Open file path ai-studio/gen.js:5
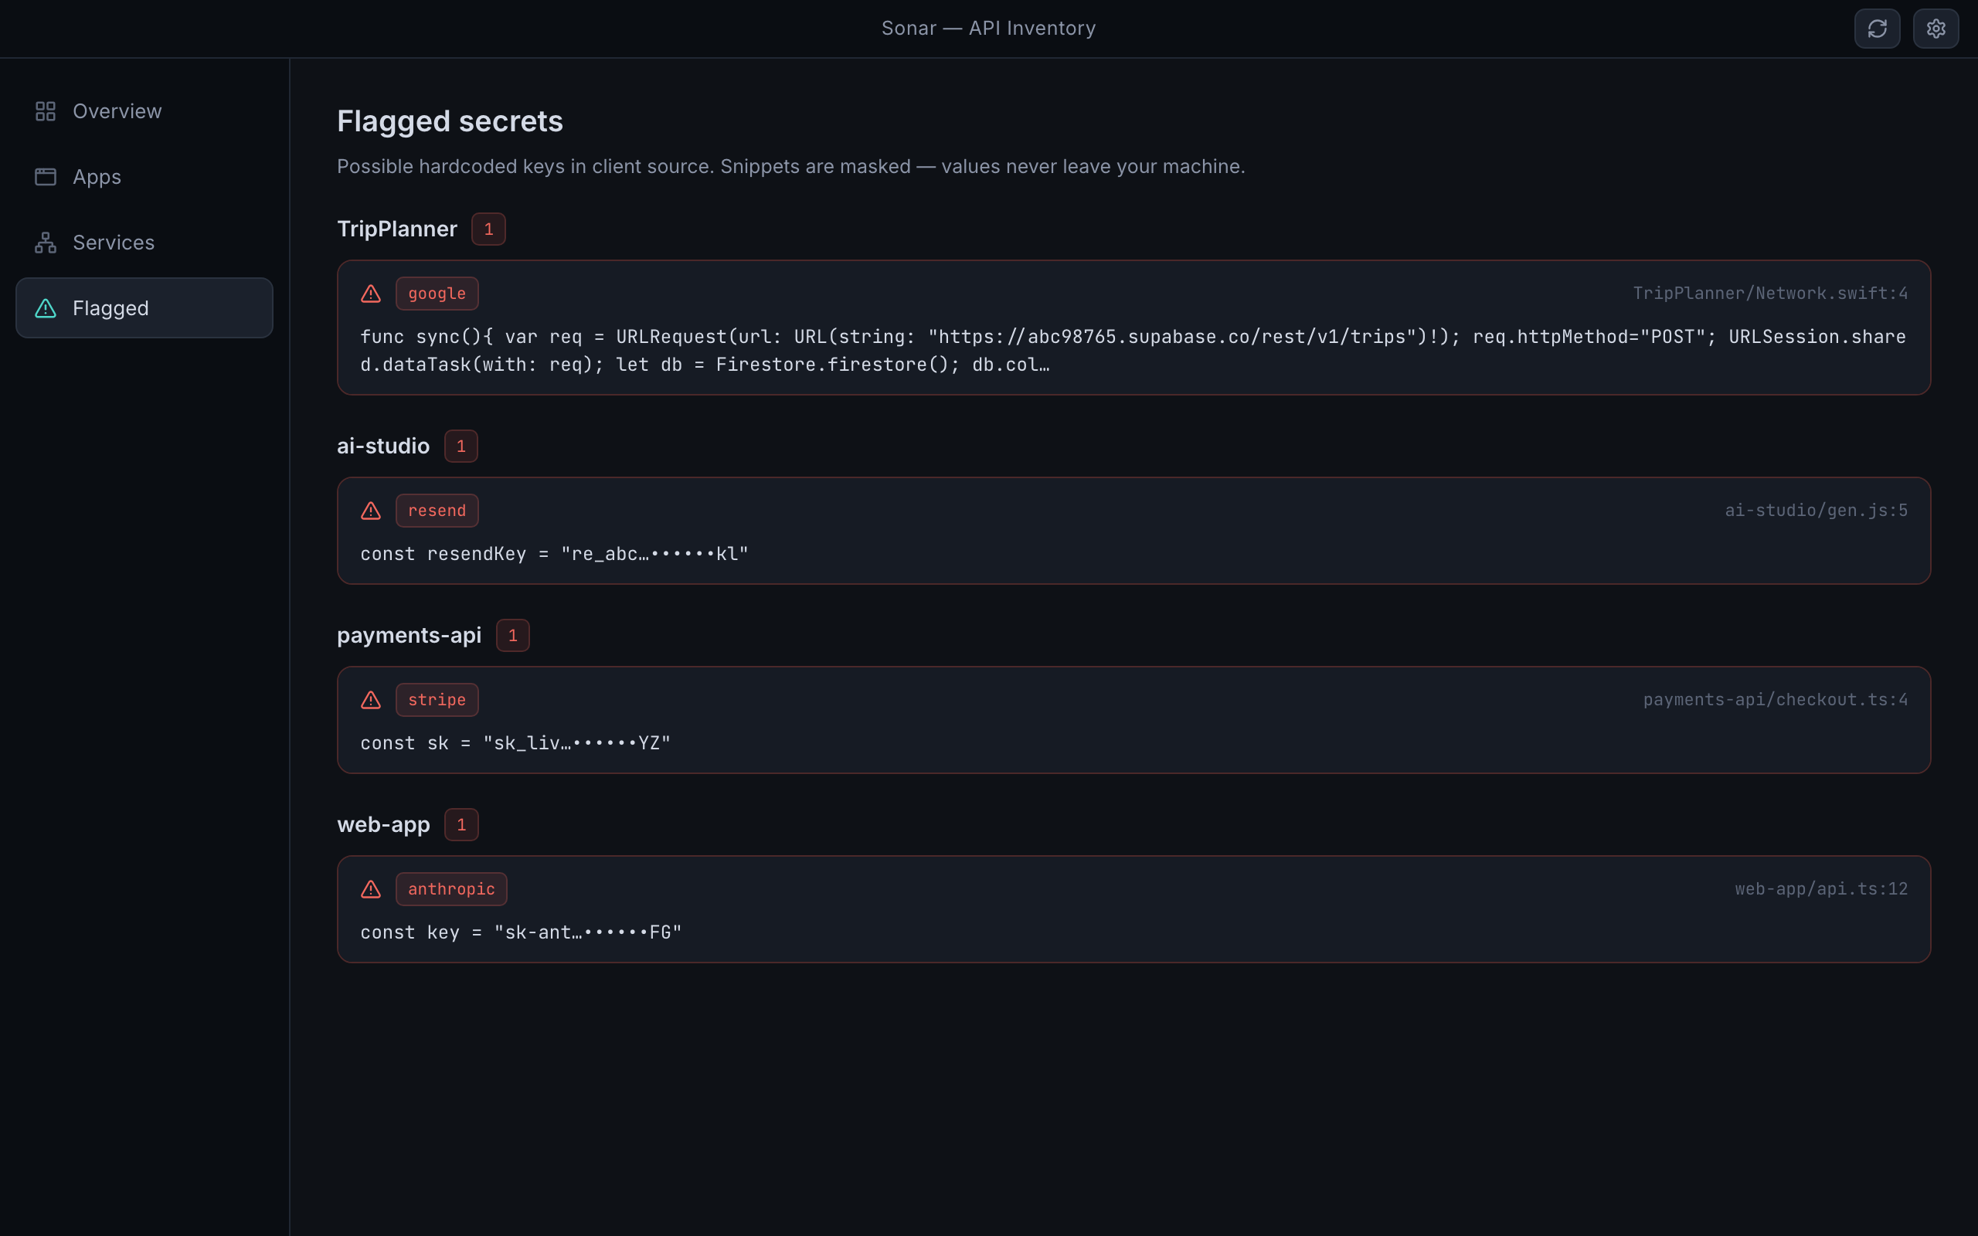Viewport: 1978px width, 1236px height. pos(1817,511)
